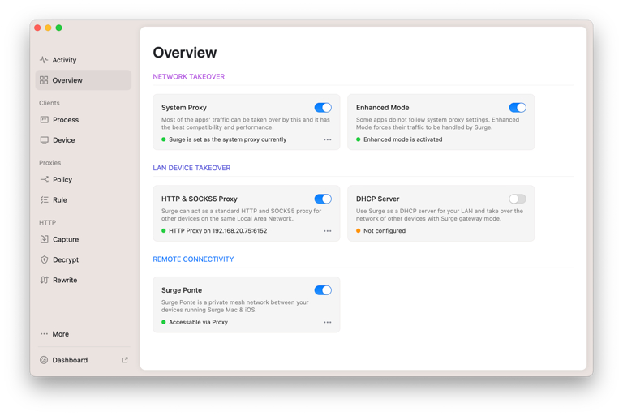623x416 pixels.
Task: Click the Dashboard gauge icon
Action: click(44, 360)
